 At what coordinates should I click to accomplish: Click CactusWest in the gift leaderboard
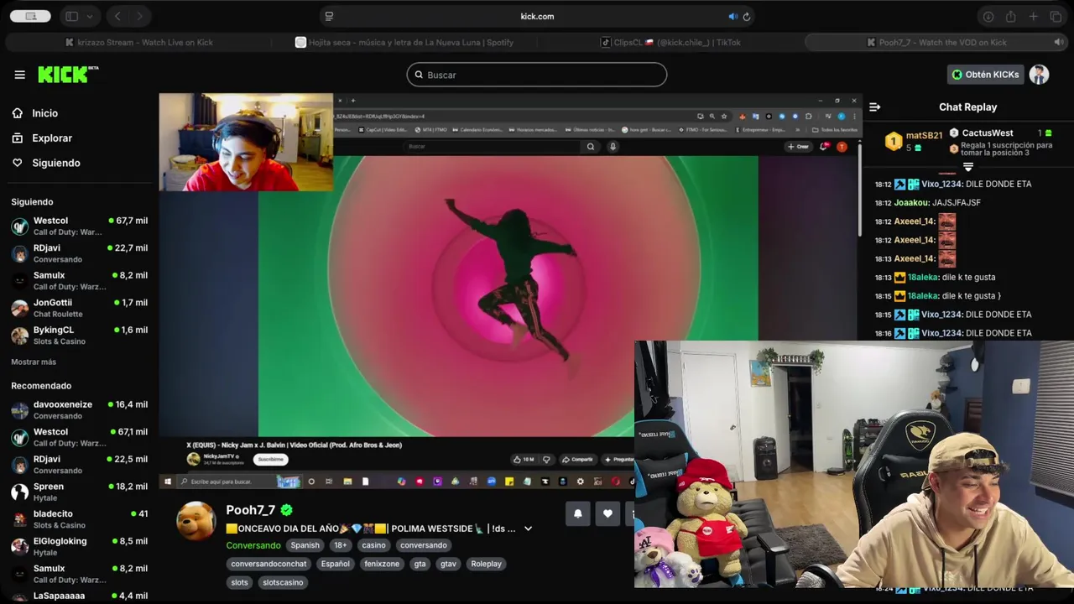point(987,133)
